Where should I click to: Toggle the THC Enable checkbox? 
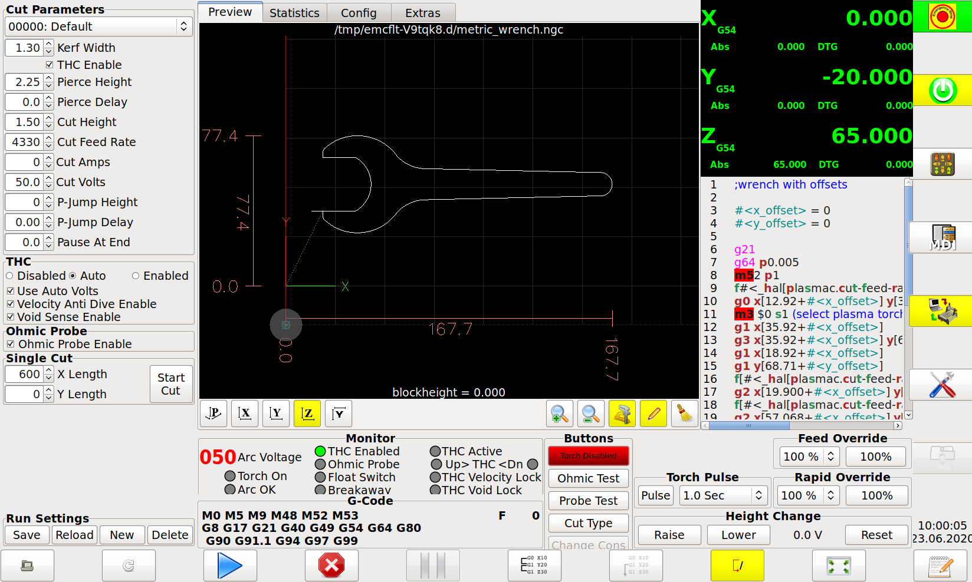50,65
